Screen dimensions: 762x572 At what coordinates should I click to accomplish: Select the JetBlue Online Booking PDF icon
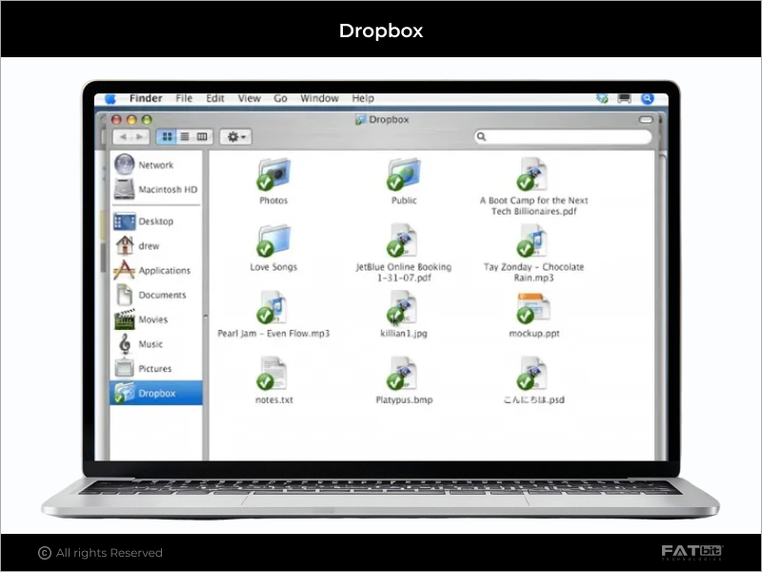(x=403, y=241)
